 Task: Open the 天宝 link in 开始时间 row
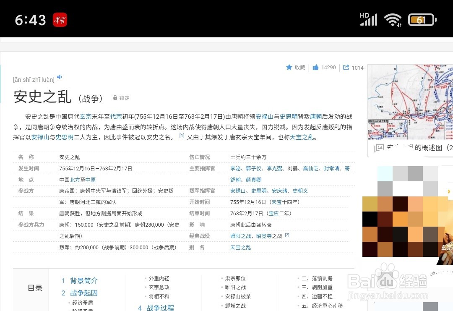[276, 202]
